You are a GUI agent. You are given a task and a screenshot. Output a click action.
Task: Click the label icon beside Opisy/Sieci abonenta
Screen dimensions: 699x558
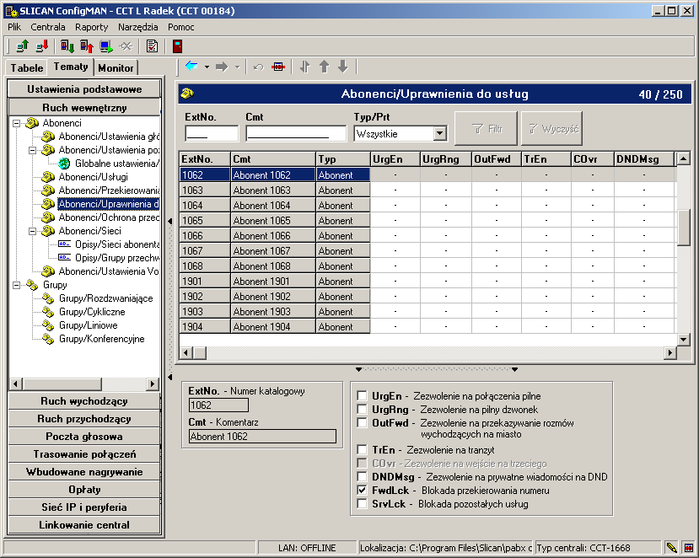coord(65,244)
